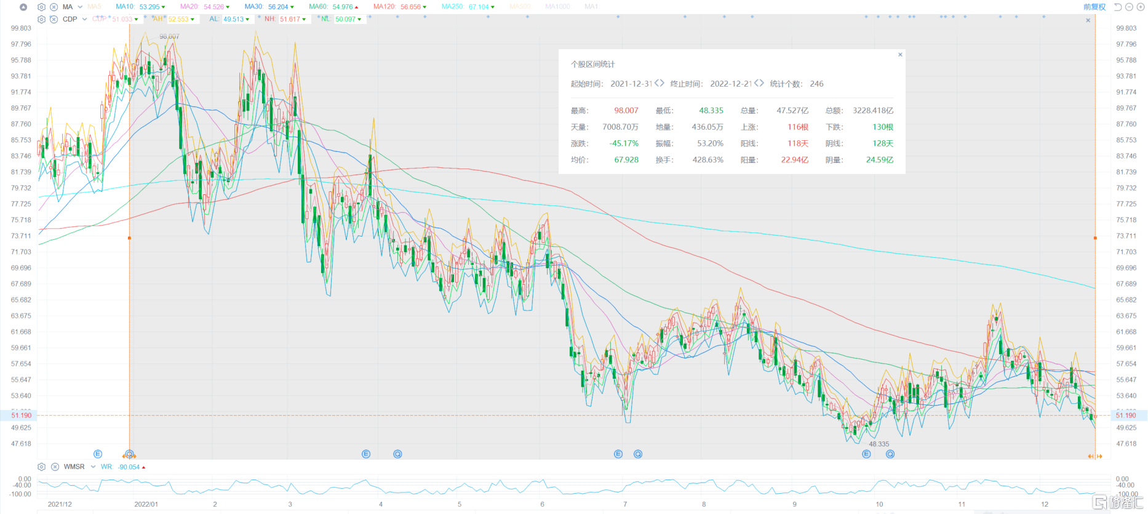
Task: Open CDP indicator settings gear
Action: (x=41, y=19)
